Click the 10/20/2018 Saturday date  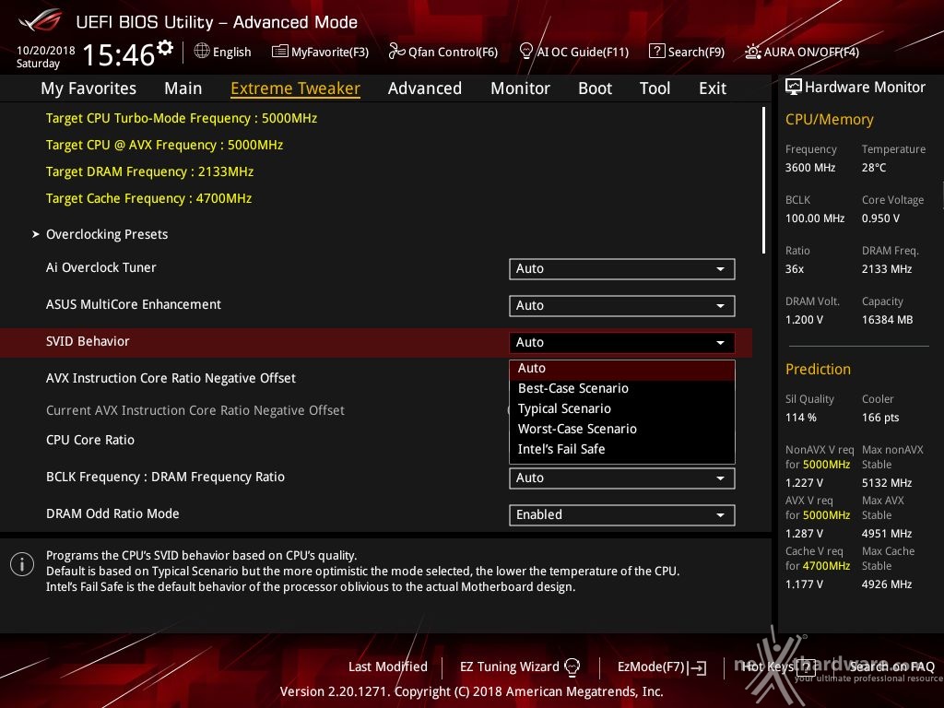[x=45, y=56]
